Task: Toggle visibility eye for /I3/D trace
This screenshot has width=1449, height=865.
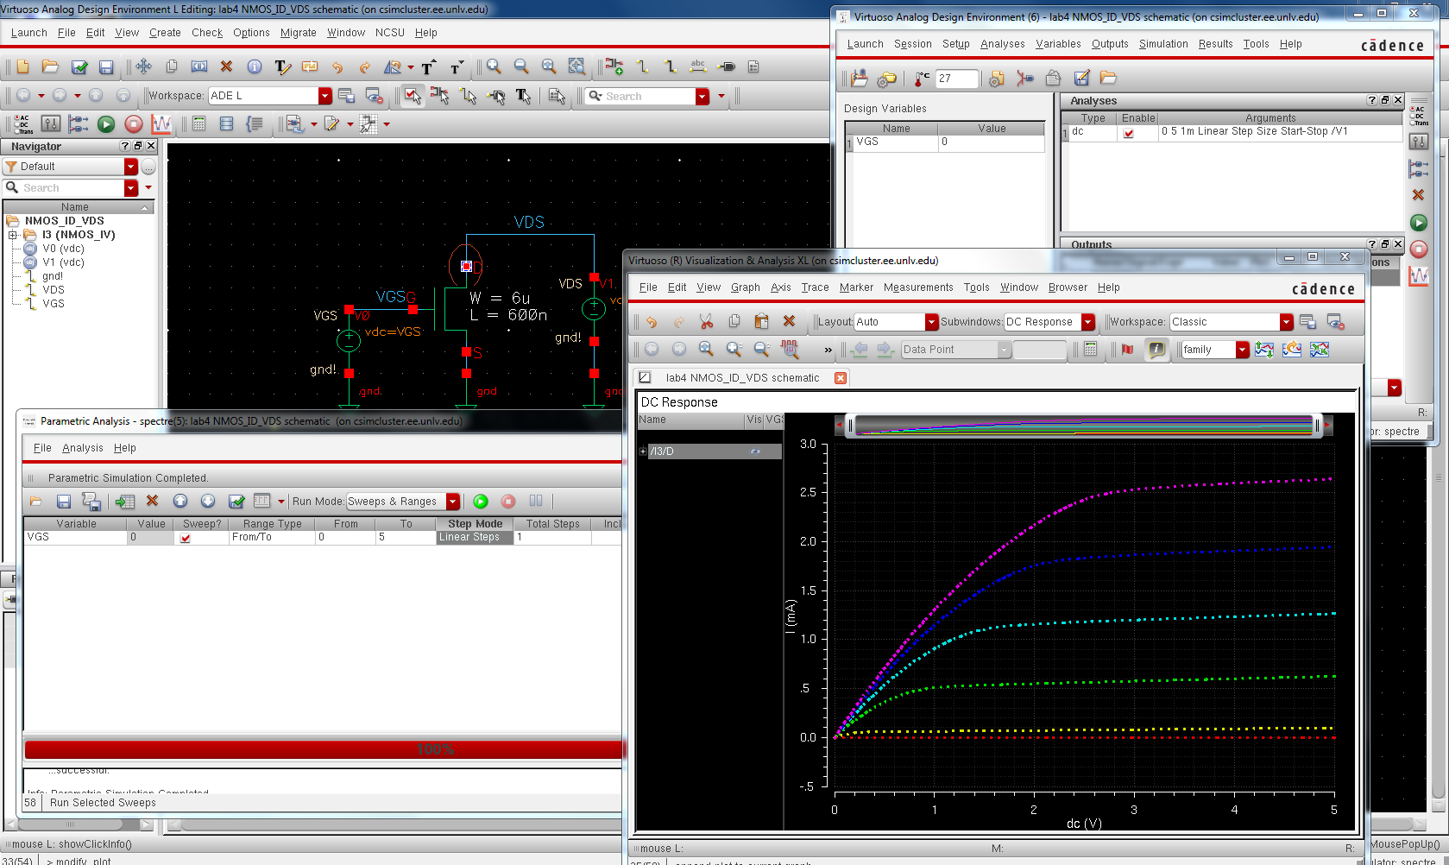Action: (755, 451)
